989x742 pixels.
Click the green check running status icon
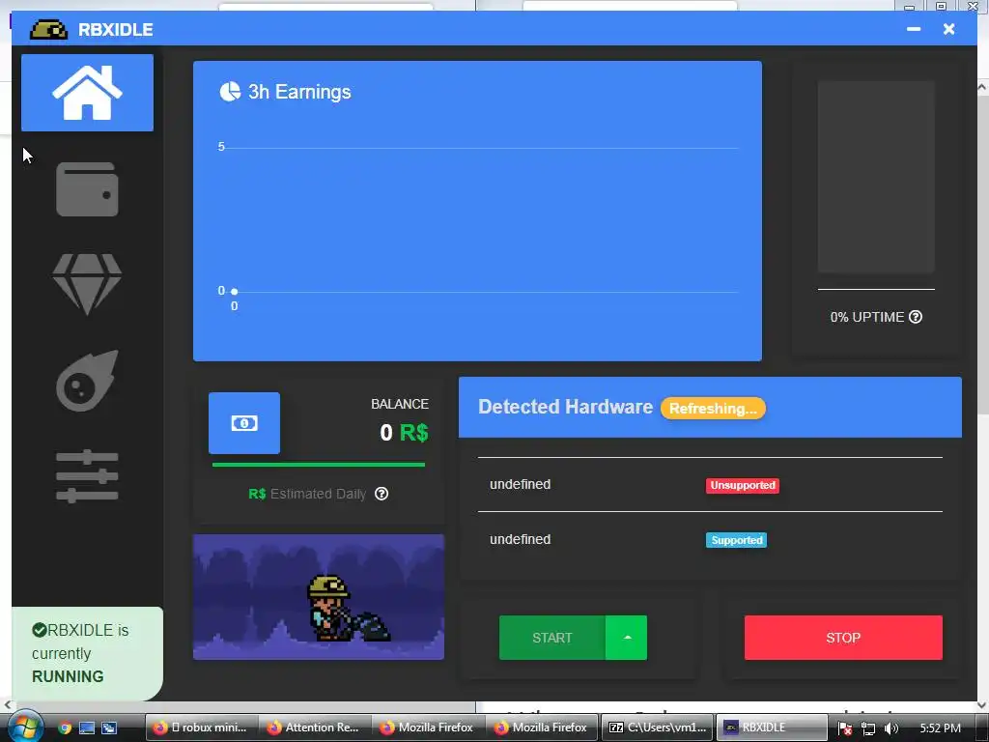coord(39,630)
